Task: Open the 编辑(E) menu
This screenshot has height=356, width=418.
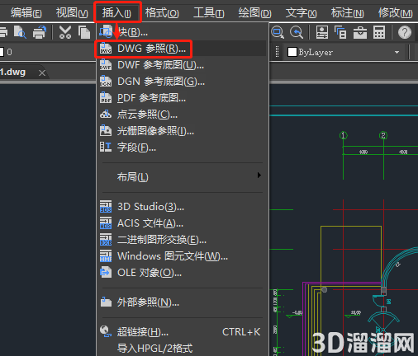Action: point(26,12)
